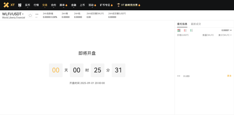Open the 跟单 menu

tap(62, 5)
